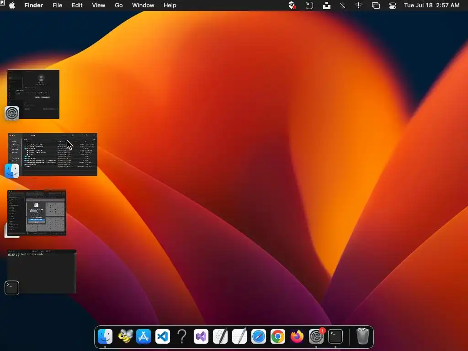Click the tray-shaped menu bar icon
The image size is (468, 351).
pos(327,5)
